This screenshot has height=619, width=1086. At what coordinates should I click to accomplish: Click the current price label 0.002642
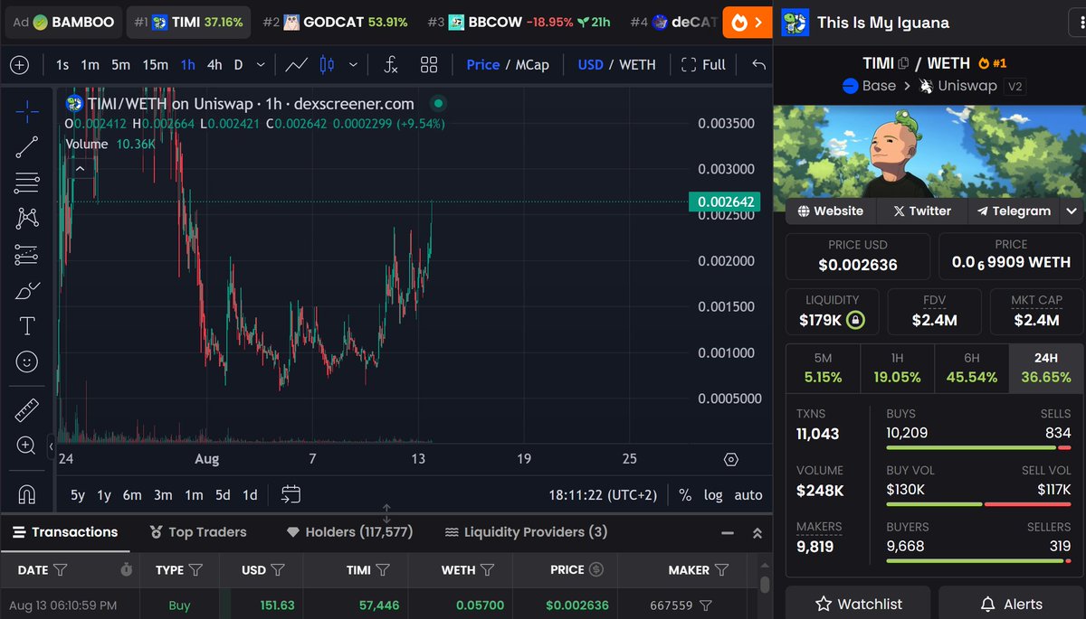tap(725, 202)
